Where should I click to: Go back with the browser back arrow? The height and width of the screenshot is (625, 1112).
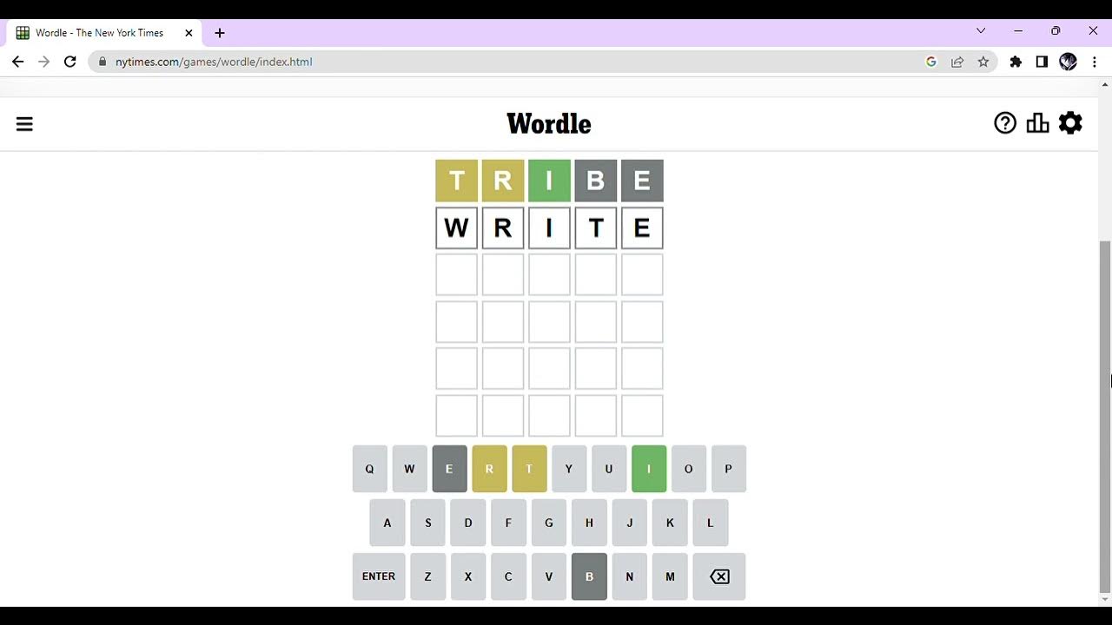17,62
